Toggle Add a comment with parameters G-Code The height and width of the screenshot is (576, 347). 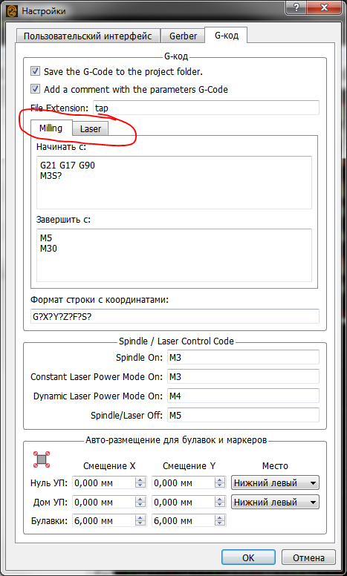(x=35, y=89)
